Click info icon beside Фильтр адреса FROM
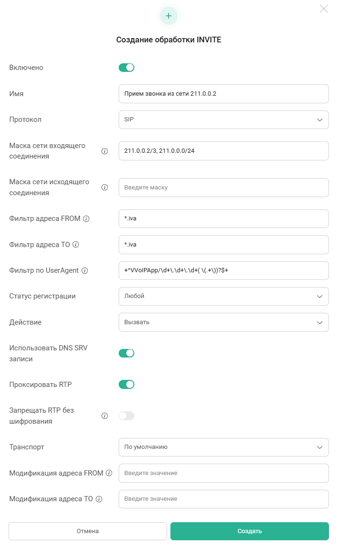The width and height of the screenshot is (338, 546). click(x=86, y=219)
